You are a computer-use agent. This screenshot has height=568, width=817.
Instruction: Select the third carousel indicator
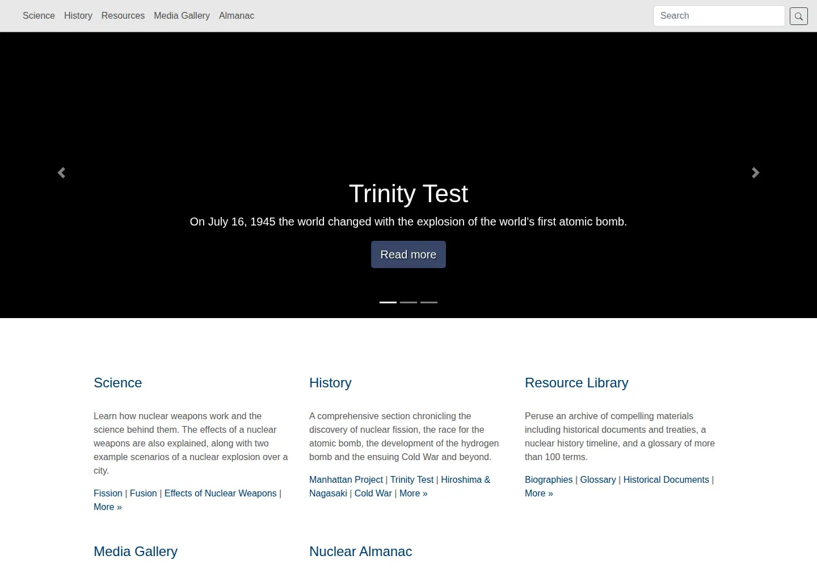(429, 302)
